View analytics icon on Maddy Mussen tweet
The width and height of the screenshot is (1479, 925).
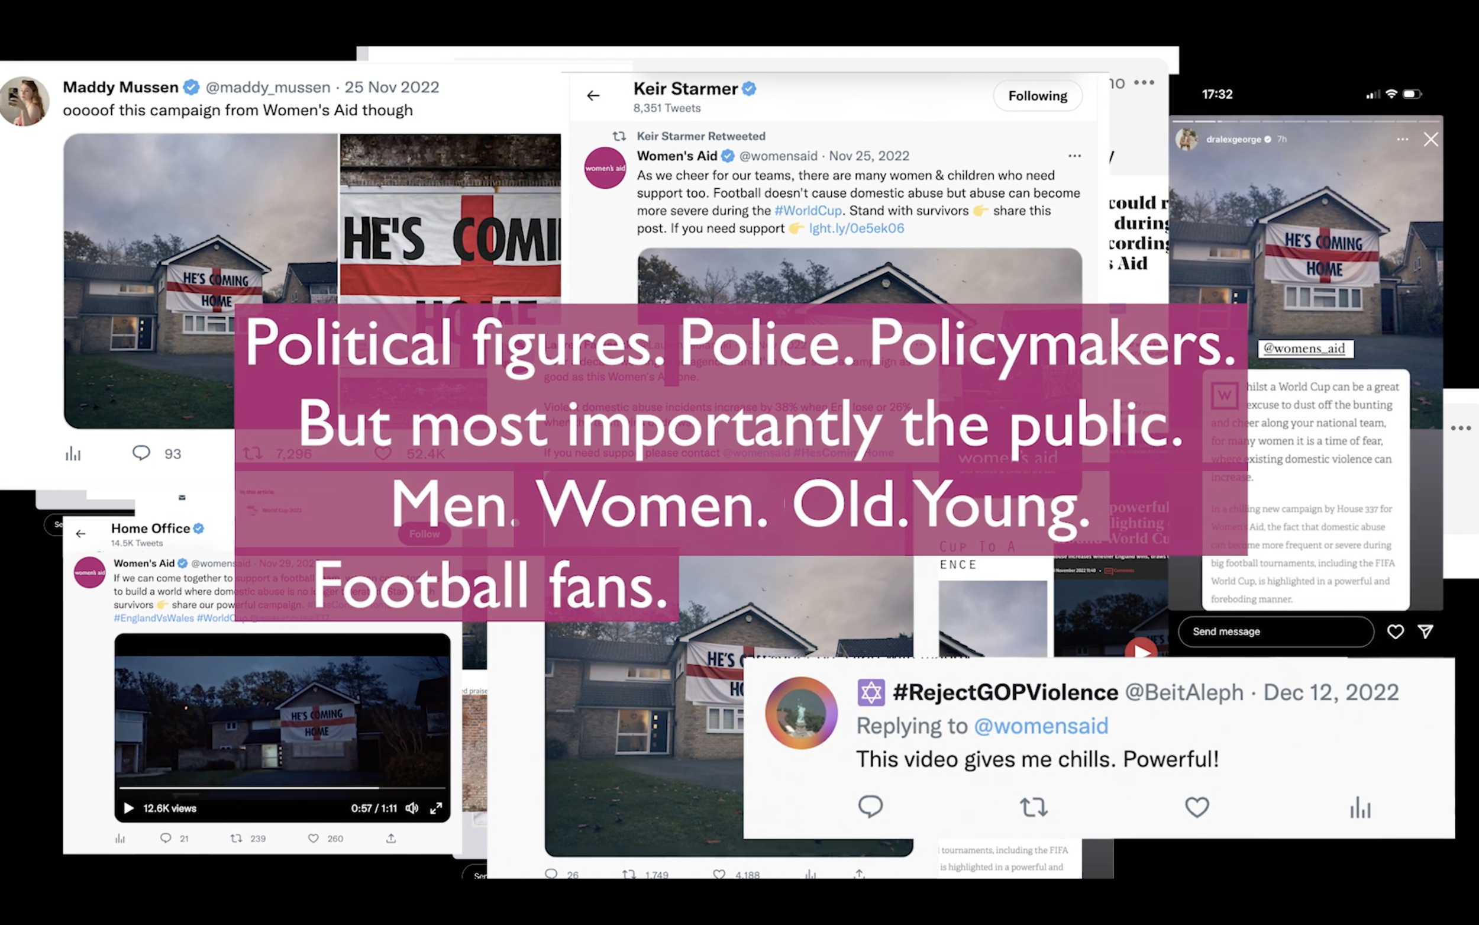click(x=73, y=454)
